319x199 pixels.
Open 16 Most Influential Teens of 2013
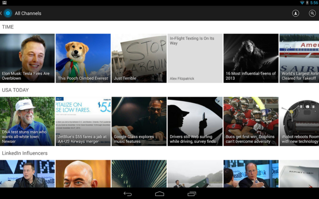[x=251, y=58]
